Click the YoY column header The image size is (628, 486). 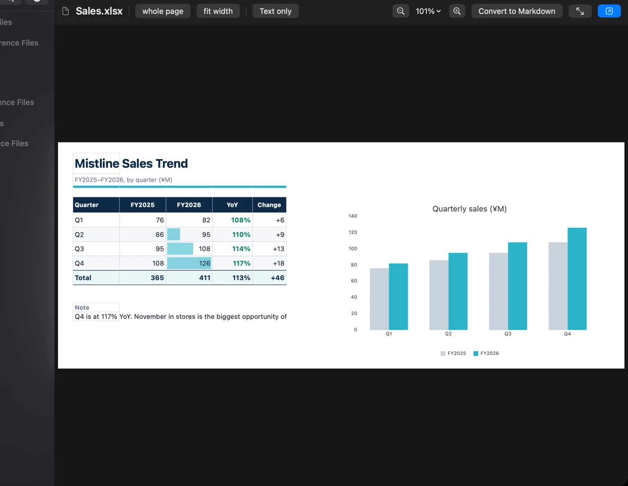[x=232, y=205]
